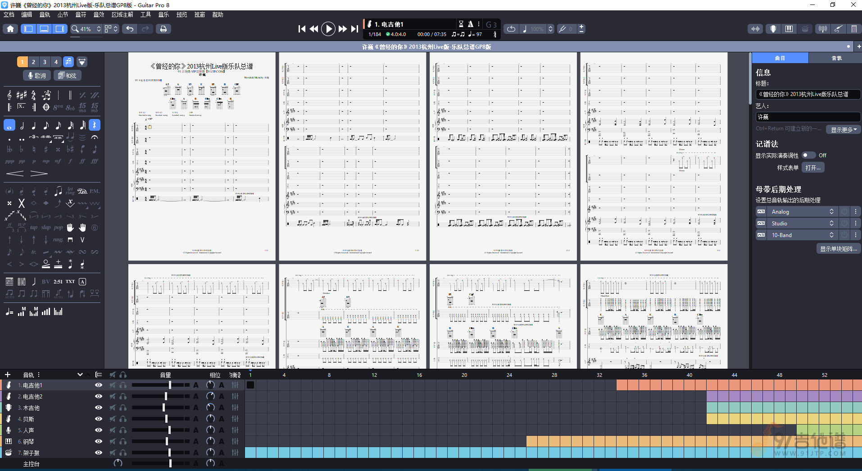Click the audio waveform icon in the toolbar
This screenshot has width=862, height=471.
tap(755, 29)
